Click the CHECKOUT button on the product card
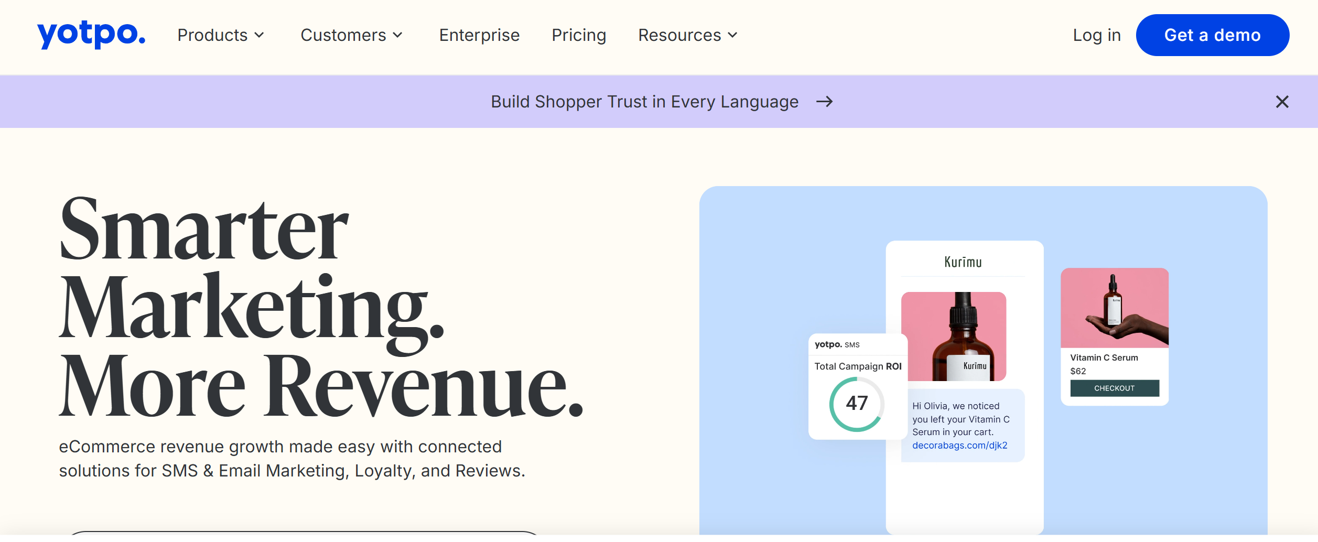The height and width of the screenshot is (542, 1318). click(x=1115, y=388)
